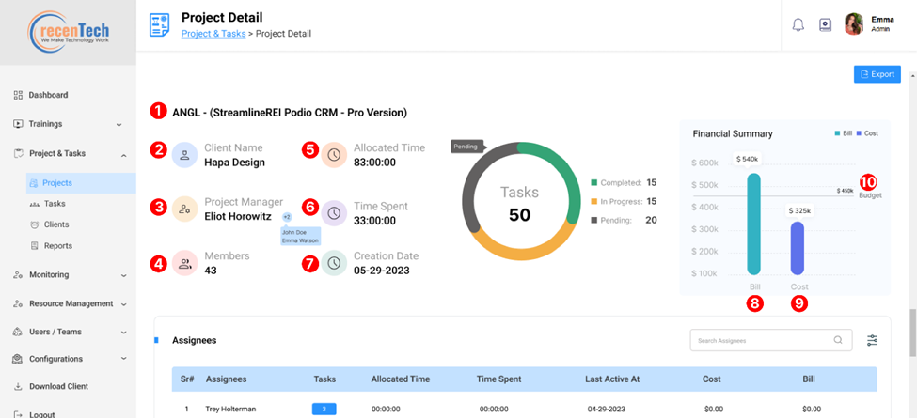Open the Assignees filter sliders icon
Image resolution: width=917 pixels, height=418 pixels.
coord(873,340)
